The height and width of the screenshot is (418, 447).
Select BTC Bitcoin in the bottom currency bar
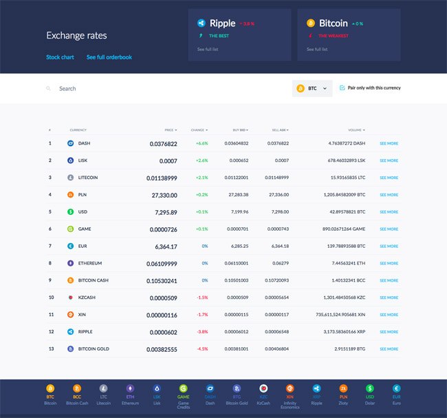click(50, 395)
